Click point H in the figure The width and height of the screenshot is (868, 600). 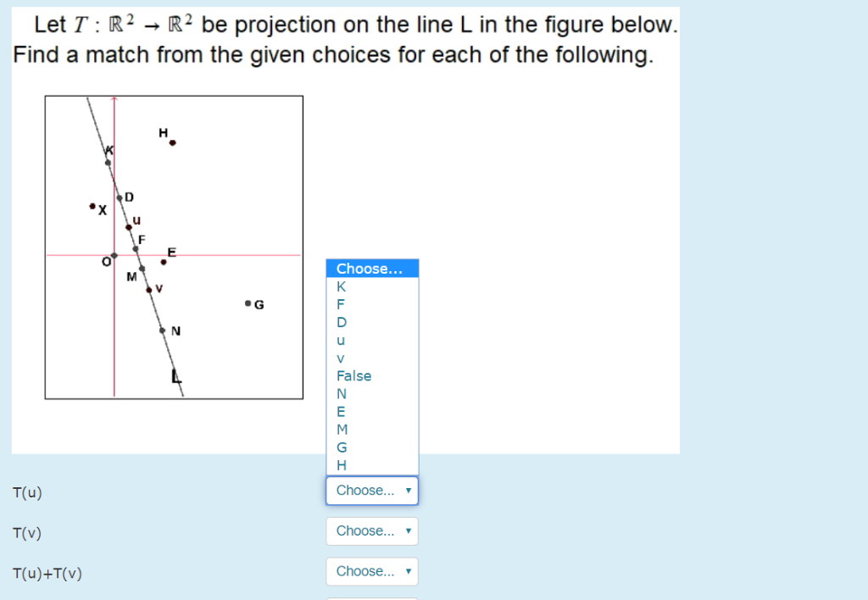pos(172,142)
